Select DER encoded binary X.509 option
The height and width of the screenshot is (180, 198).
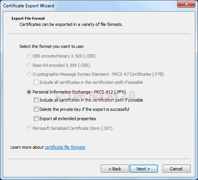29,56
